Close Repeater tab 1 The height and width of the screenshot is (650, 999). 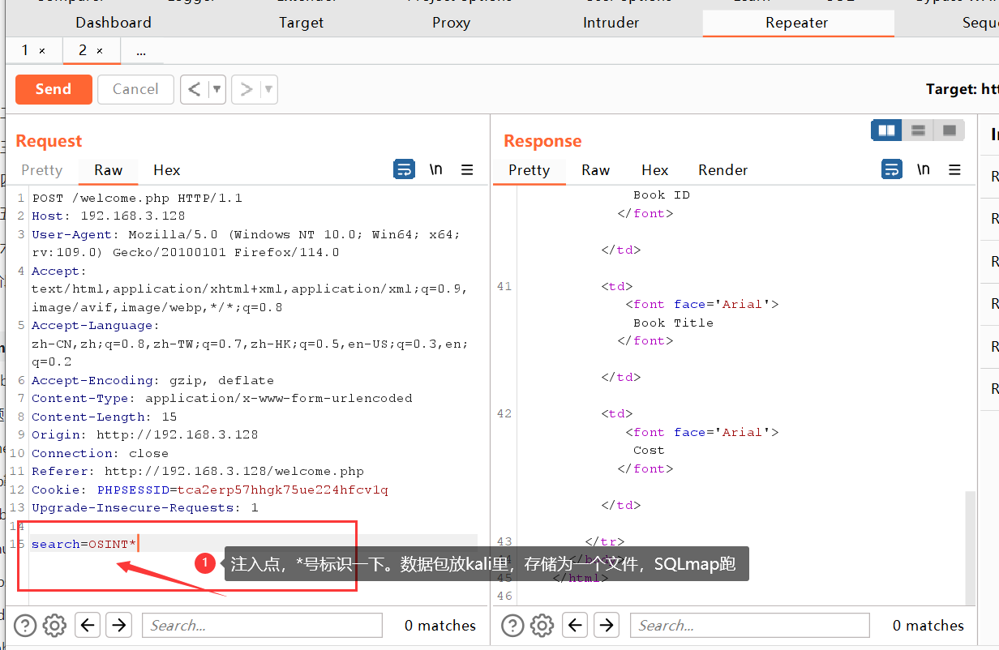pos(42,51)
